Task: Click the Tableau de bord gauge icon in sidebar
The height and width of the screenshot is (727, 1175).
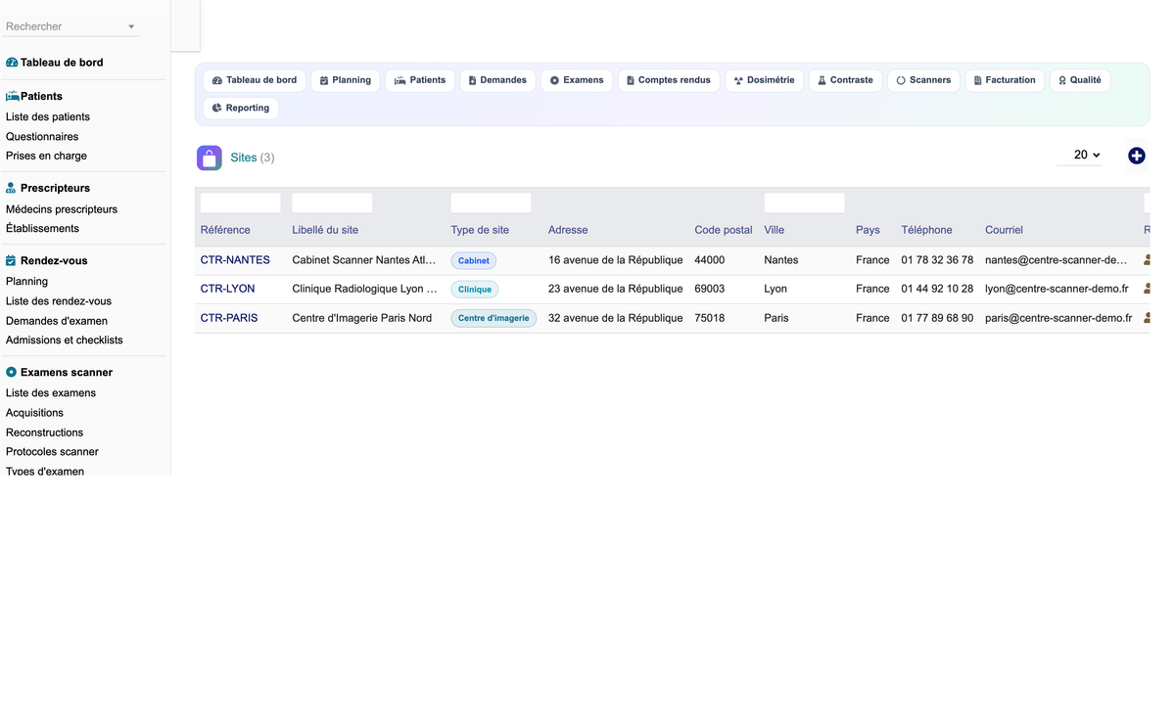Action: (12, 63)
